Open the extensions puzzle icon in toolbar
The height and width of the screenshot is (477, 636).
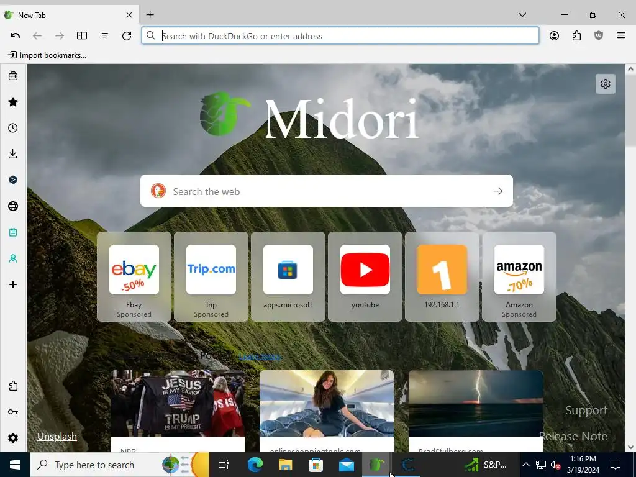tap(576, 35)
